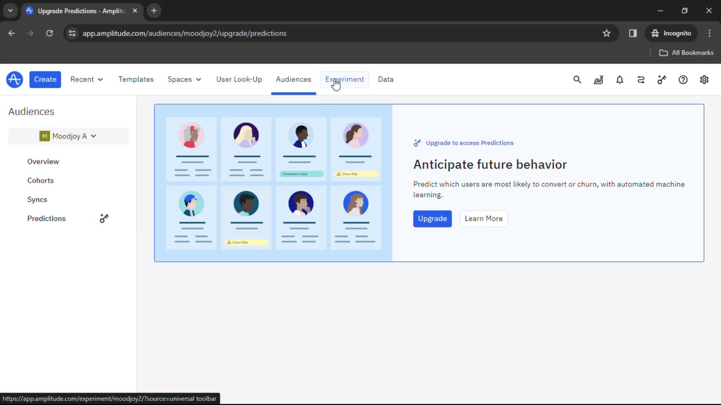
Task: Expand the Recent dropdown
Action: (x=87, y=79)
